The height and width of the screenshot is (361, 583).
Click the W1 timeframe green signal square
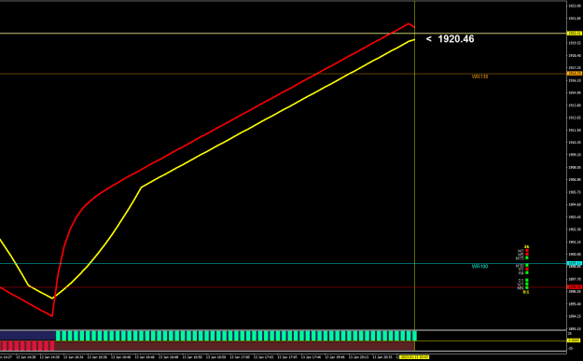[527, 284]
